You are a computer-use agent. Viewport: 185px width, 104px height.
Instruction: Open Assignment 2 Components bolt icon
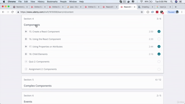tap(26, 69)
